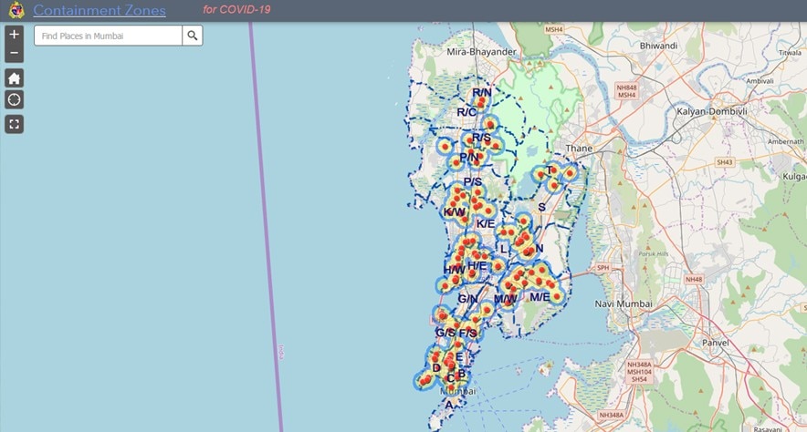Toggle the fullscreen map view
Image resolution: width=807 pixels, height=432 pixels.
(x=14, y=124)
